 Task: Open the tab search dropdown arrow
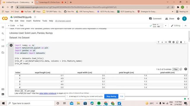(167, 2)
